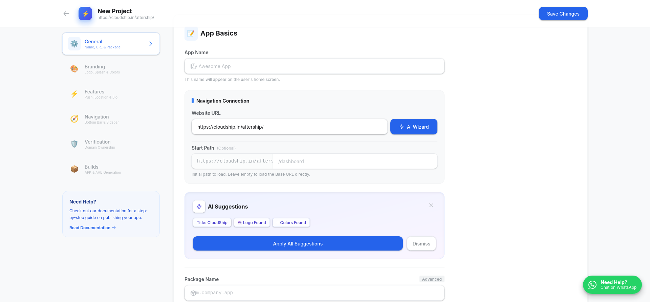Screen dimensions: 650x302
Task: Click the AI Suggestions spark icon
Action: 199,207
